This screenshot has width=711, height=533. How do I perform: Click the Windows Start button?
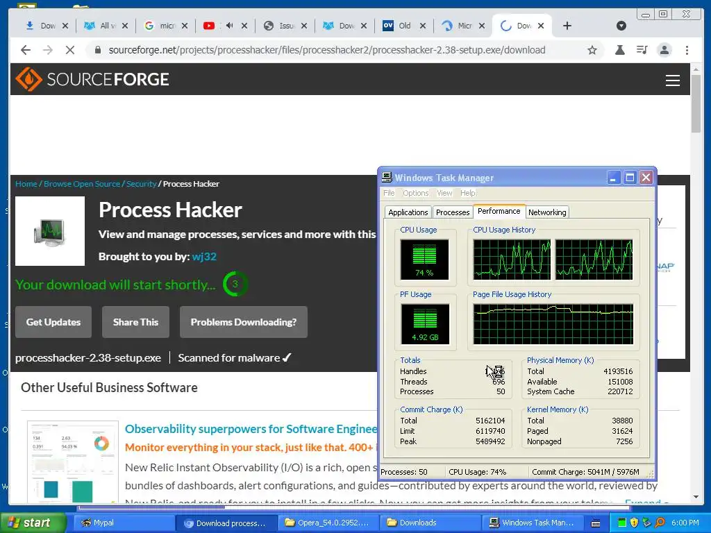pos(33,523)
